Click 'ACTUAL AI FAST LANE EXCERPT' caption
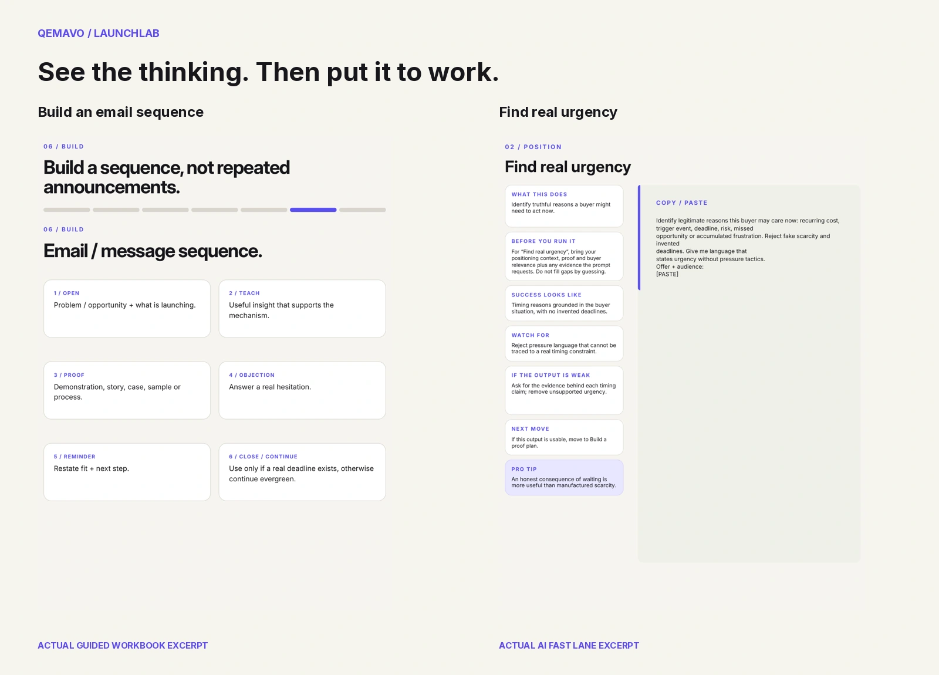The width and height of the screenshot is (939, 675). click(x=569, y=646)
